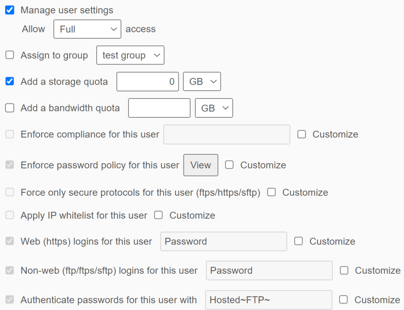Click the Web (https) logins Password field
This screenshot has width=404, height=310.
pos(223,241)
